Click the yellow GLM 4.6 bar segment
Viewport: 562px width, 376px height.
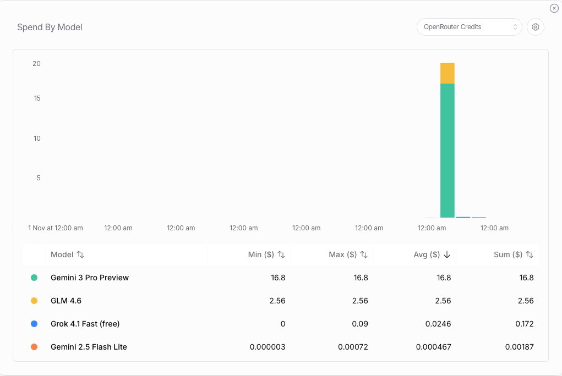click(x=447, y=72)
